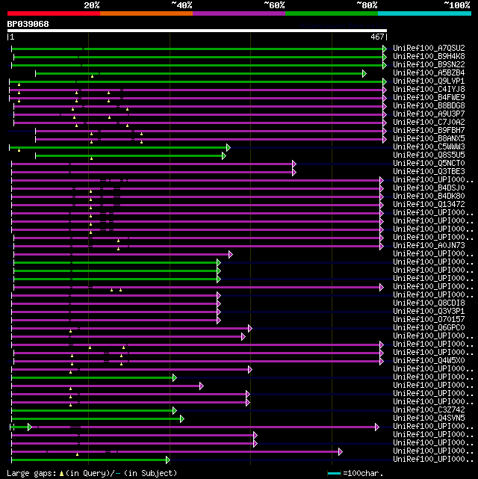Click the orange ~40% identity legend segment

(146, 13)
